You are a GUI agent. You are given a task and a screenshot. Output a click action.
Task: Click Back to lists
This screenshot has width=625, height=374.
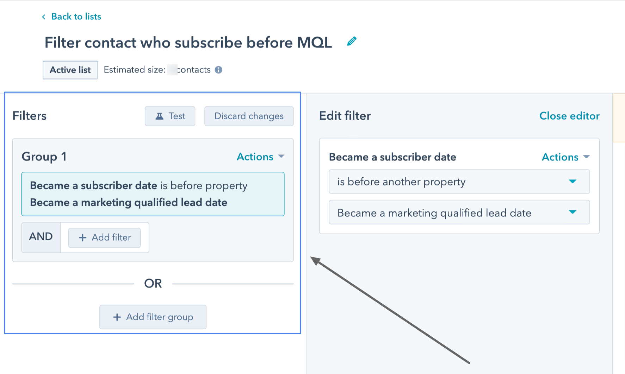click(76, 16)
